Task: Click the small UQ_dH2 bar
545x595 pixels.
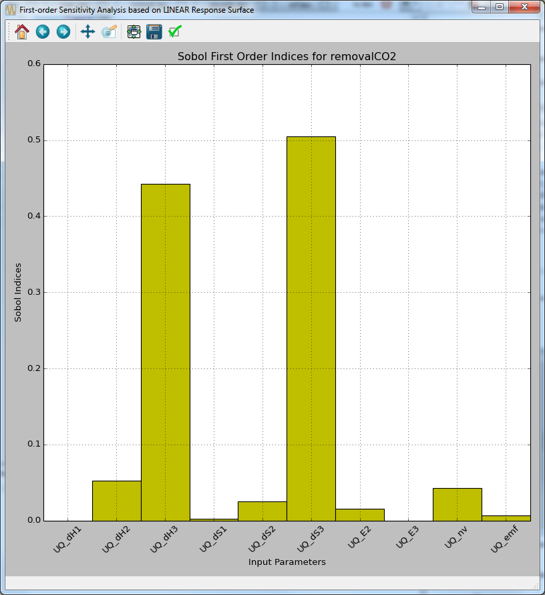Action: pos(116,501)
